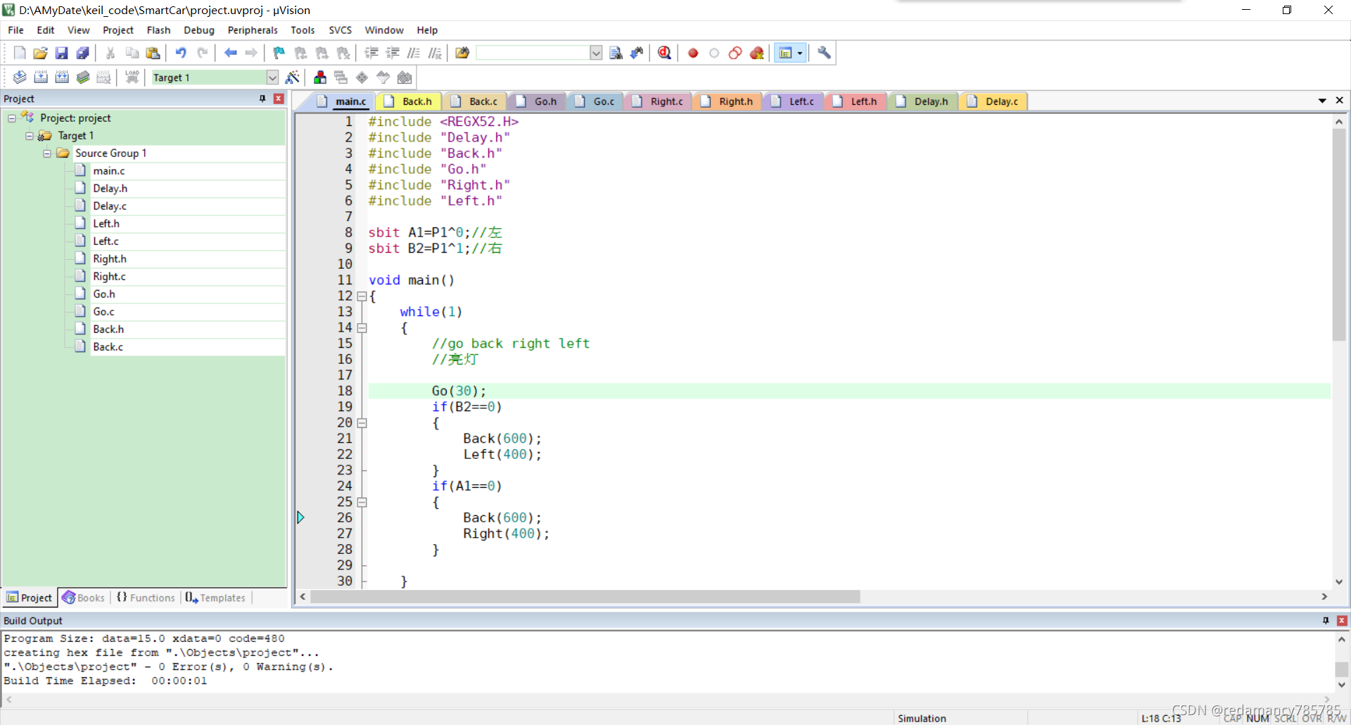Image resolution: width=1351 pixels, height=725 pixels.
Task: Close the Project panel
Action: pyautogui.click(x=279, y=99)
